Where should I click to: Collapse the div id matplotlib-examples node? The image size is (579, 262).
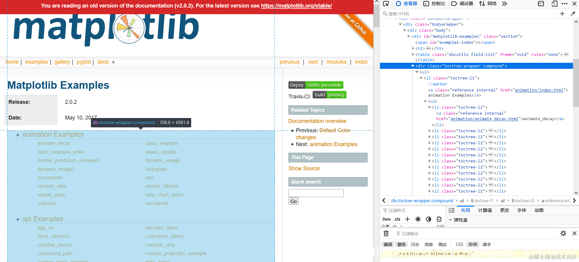(x=409, y=37)
